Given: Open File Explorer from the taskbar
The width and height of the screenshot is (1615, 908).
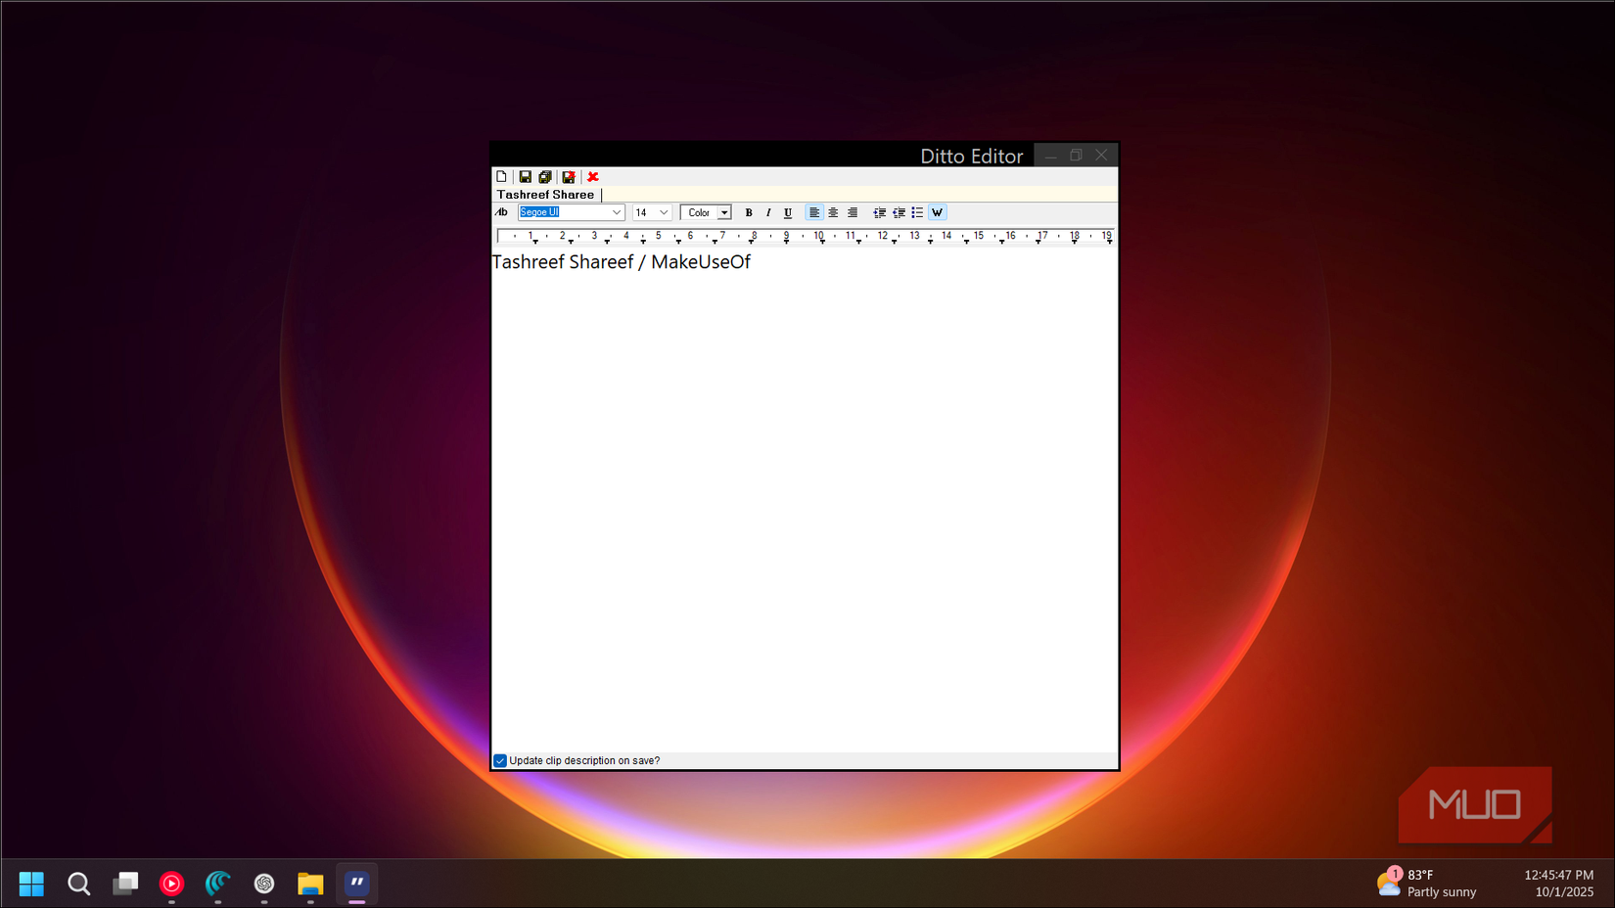Looking at the screenshot, I should (x=310, y=884).
